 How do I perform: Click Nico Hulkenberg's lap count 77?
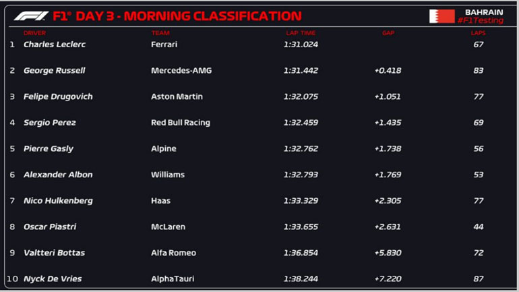tap(479, 200)
